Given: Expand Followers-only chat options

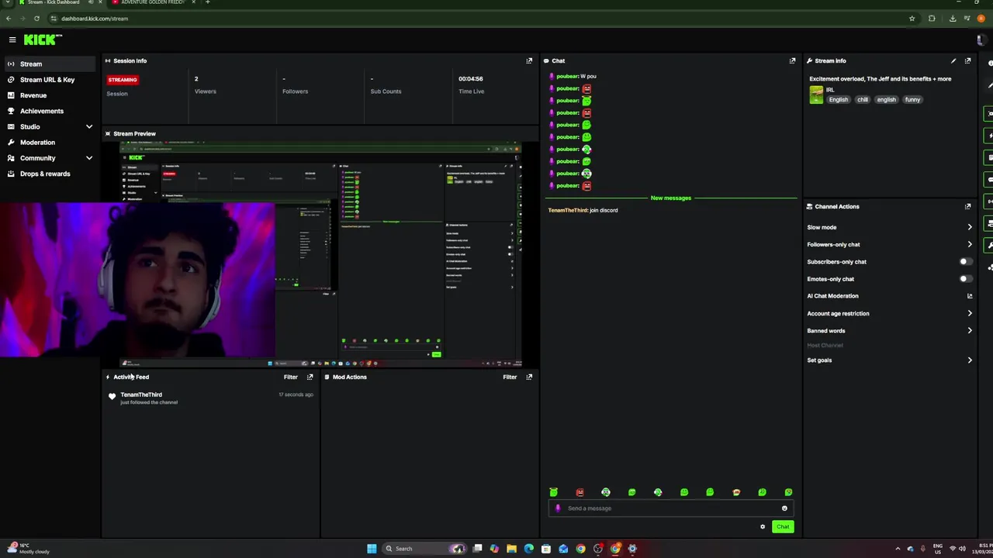Looking at the screenshot, I should pos(969,244).
